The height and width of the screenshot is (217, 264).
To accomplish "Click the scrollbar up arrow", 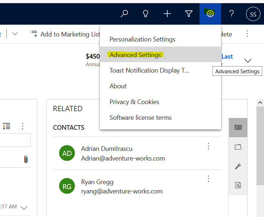I will pos(260,103).
